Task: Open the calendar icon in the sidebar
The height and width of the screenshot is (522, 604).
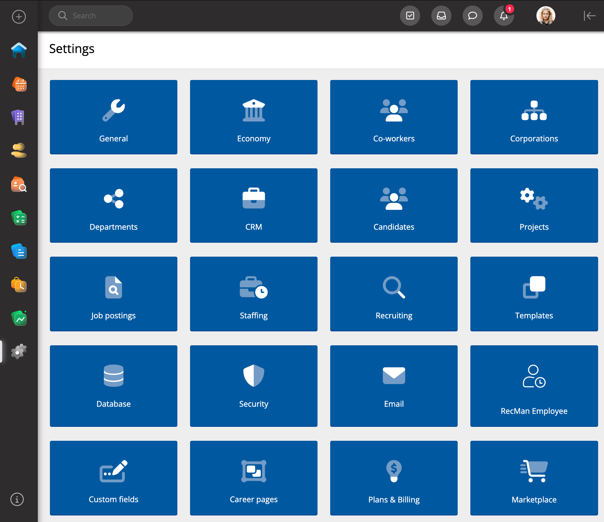Action: 19,84
